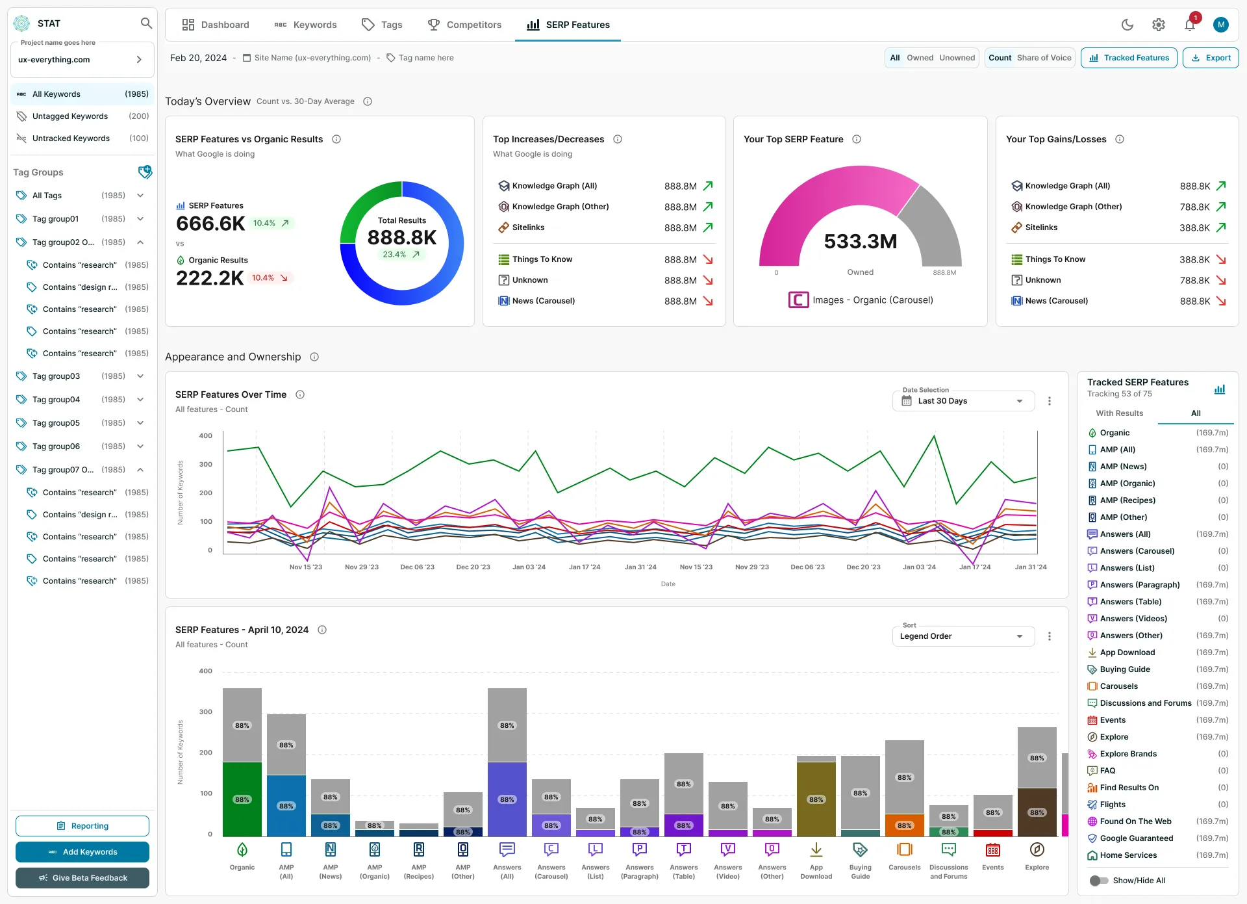Open the ux-everything.com project selector

pos(82,60)
